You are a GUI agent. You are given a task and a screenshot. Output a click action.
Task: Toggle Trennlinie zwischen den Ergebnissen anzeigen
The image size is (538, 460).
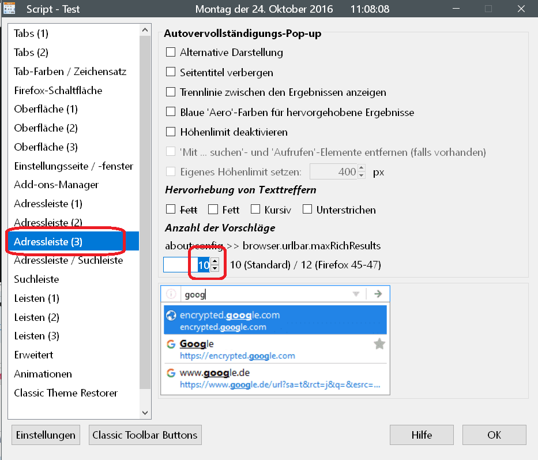pyautogui.click(x=171, y=92)
